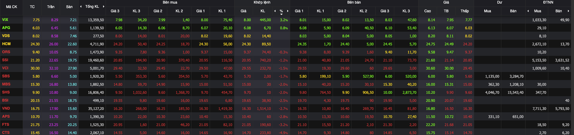
Task: Sort by Sàn floor price header
Action: (69, 7)
